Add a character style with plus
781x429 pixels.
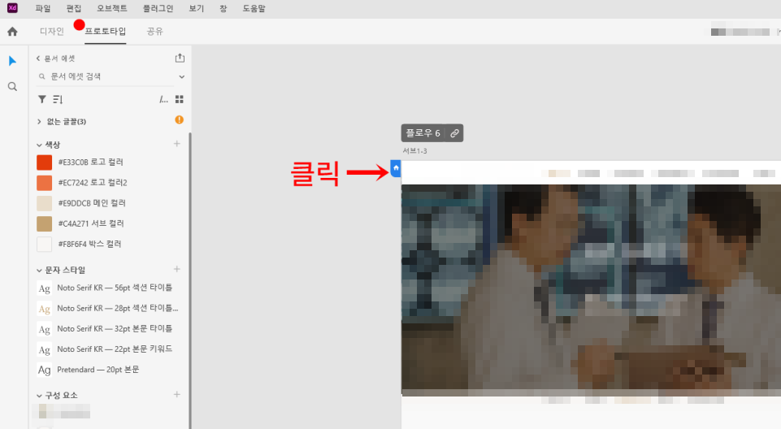click(177, 269)
